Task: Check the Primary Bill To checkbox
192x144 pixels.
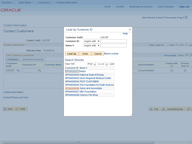Action: pyautogui.click(x=172, y=71)
